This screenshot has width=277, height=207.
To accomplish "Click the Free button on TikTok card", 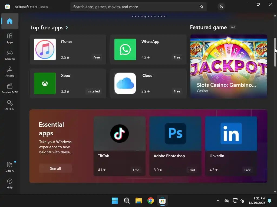I will 136,170.
